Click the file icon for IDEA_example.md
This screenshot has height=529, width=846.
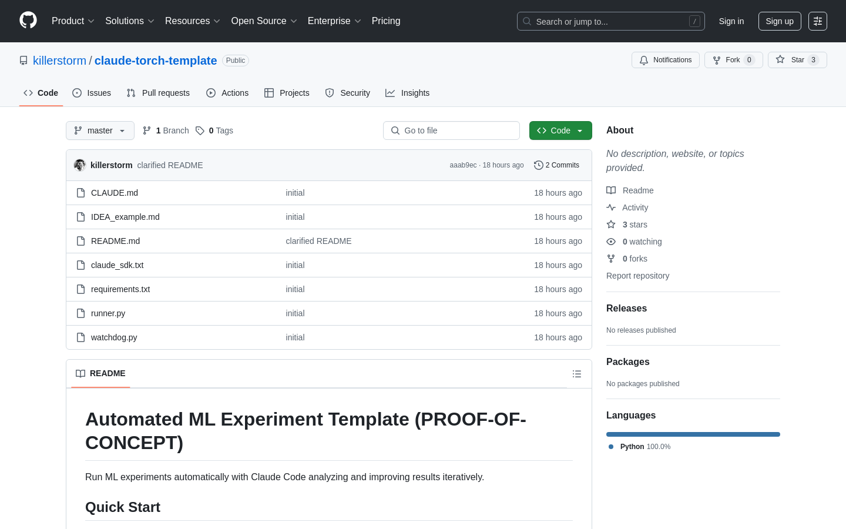81,217
